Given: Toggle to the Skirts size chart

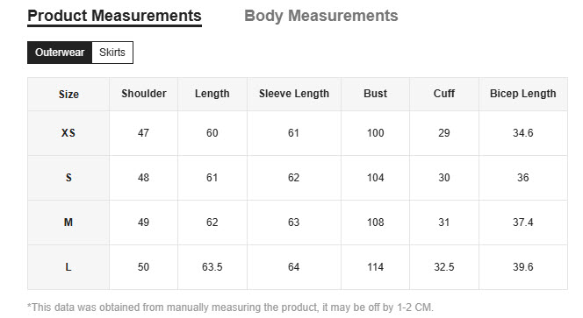Looking at the screenshot, I should tap(112, 53).
